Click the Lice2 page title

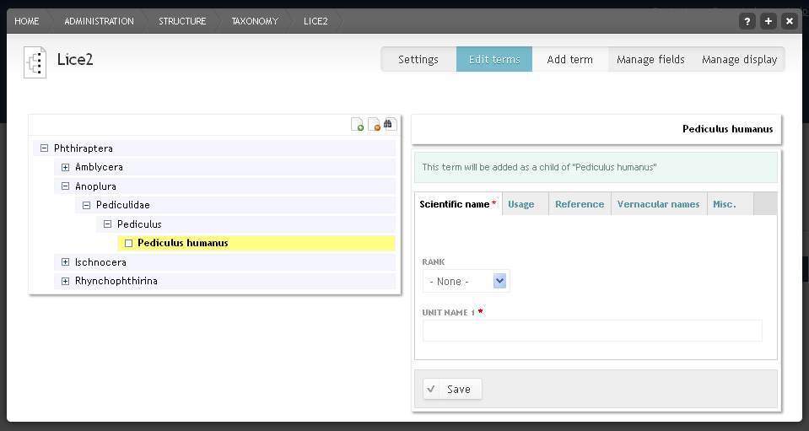(x=75, y=60)
